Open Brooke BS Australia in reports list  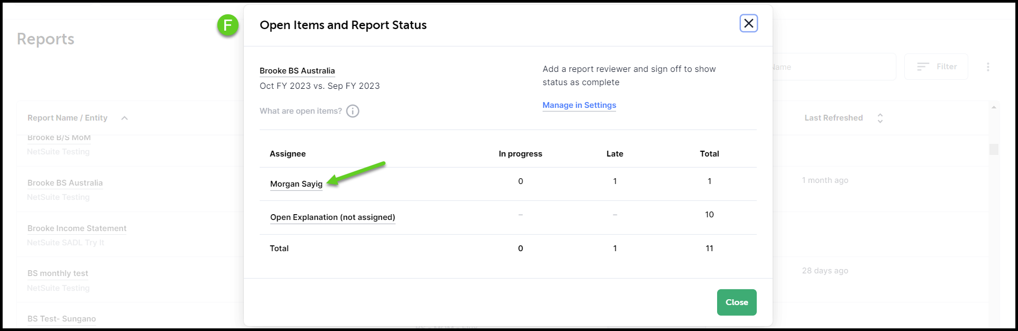(65, 183)
